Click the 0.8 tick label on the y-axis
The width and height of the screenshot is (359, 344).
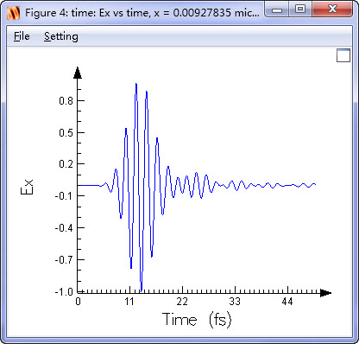point(66,101)
